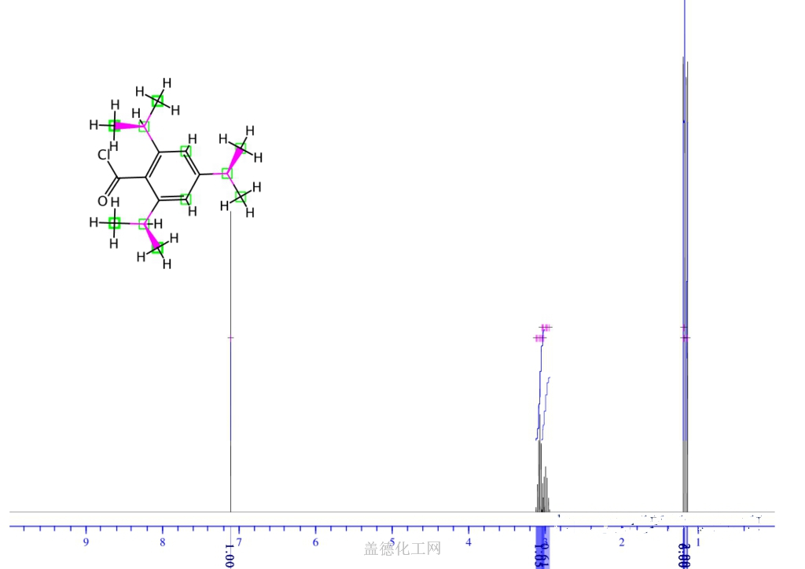
Task: Select the carbonyl O atom label
Action: tap(102, 201)
